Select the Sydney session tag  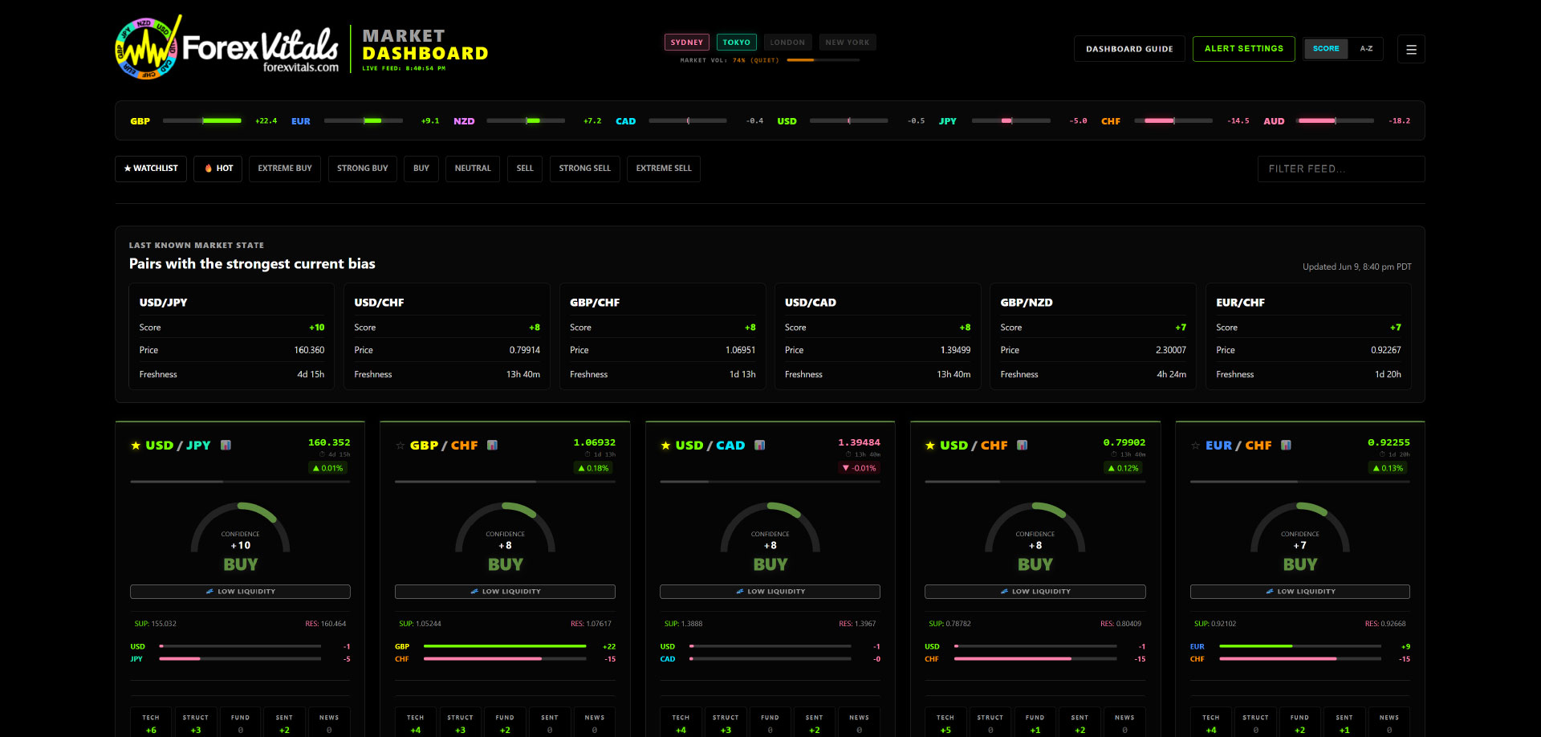(687, 43)
